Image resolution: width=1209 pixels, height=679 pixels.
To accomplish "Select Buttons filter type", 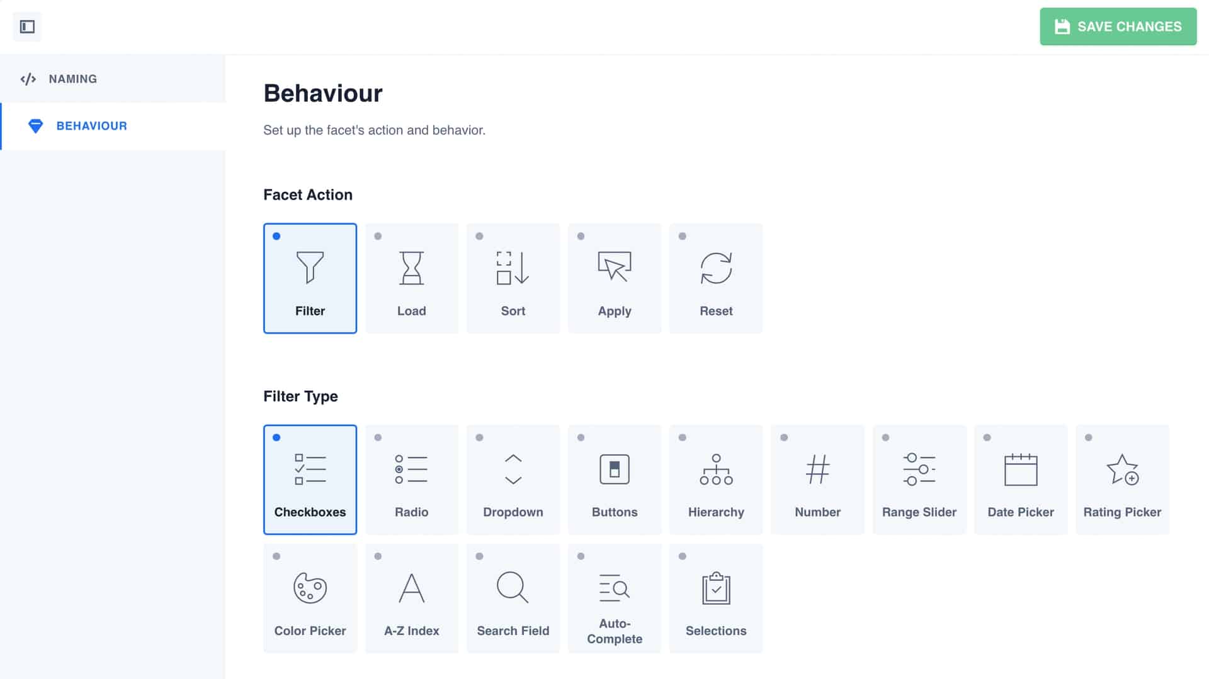I will click(615, 480).
